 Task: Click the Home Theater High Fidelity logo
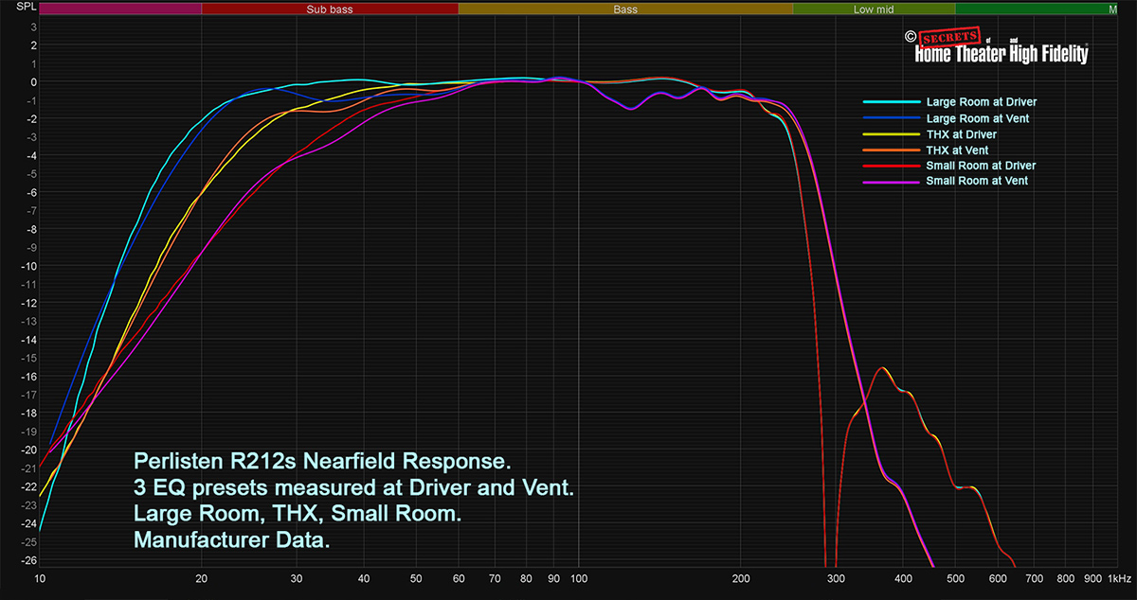pos(1001,55)
